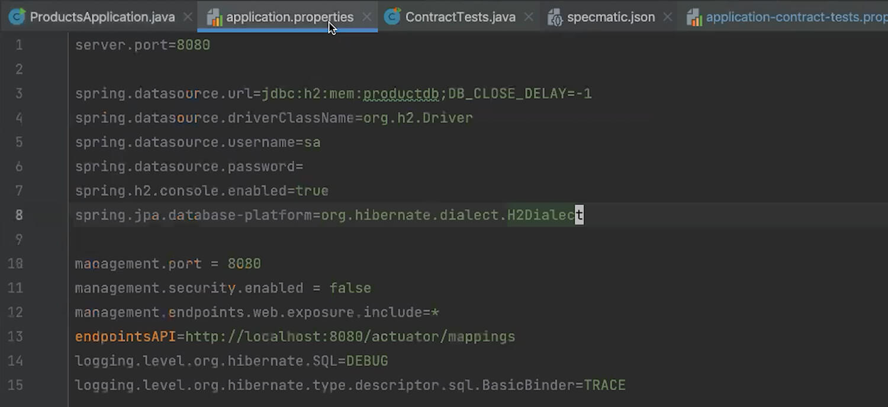Click the test class icon on ContractTests.java tab

pyautogui.click(x=392, y=17)
